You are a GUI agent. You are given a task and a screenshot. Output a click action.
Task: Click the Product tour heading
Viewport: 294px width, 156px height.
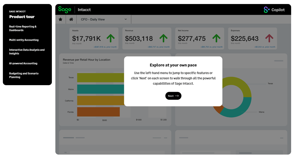(22, 17)
